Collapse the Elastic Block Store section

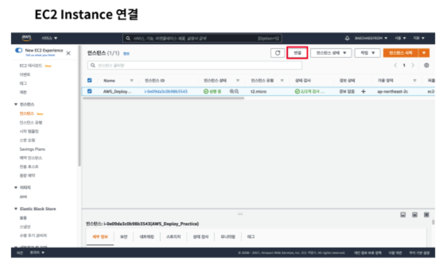tap(16, 209)
